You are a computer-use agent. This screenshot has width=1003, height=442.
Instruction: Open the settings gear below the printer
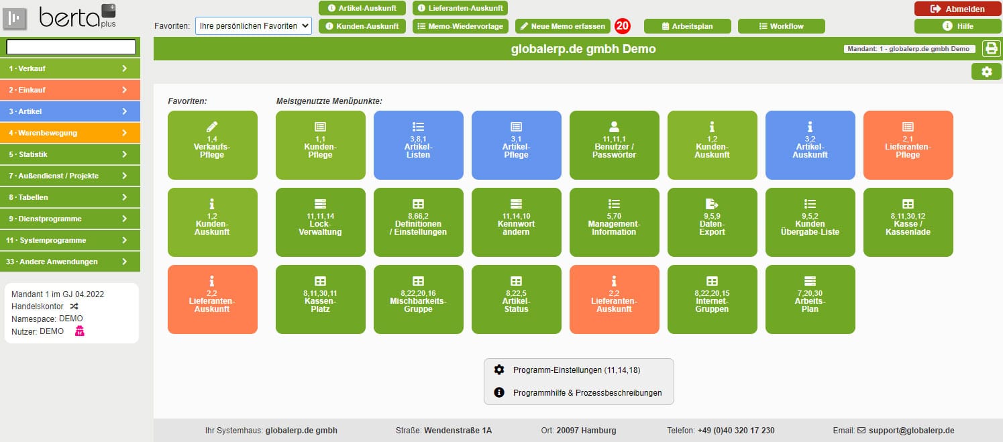(986, 72)
